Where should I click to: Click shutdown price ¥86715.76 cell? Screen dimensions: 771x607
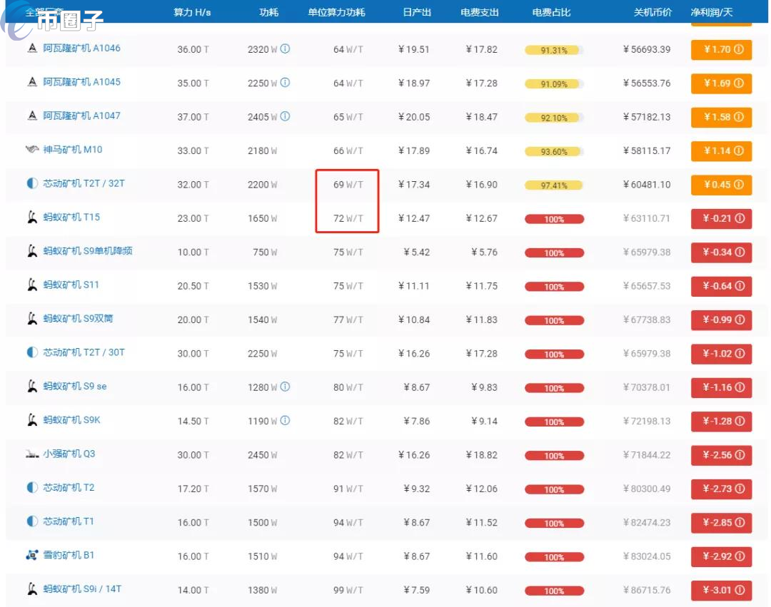point(647,590)
